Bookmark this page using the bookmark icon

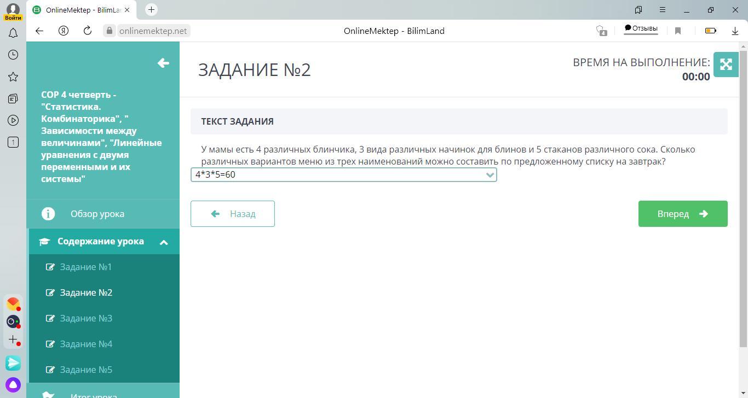[x=678, y=31]
